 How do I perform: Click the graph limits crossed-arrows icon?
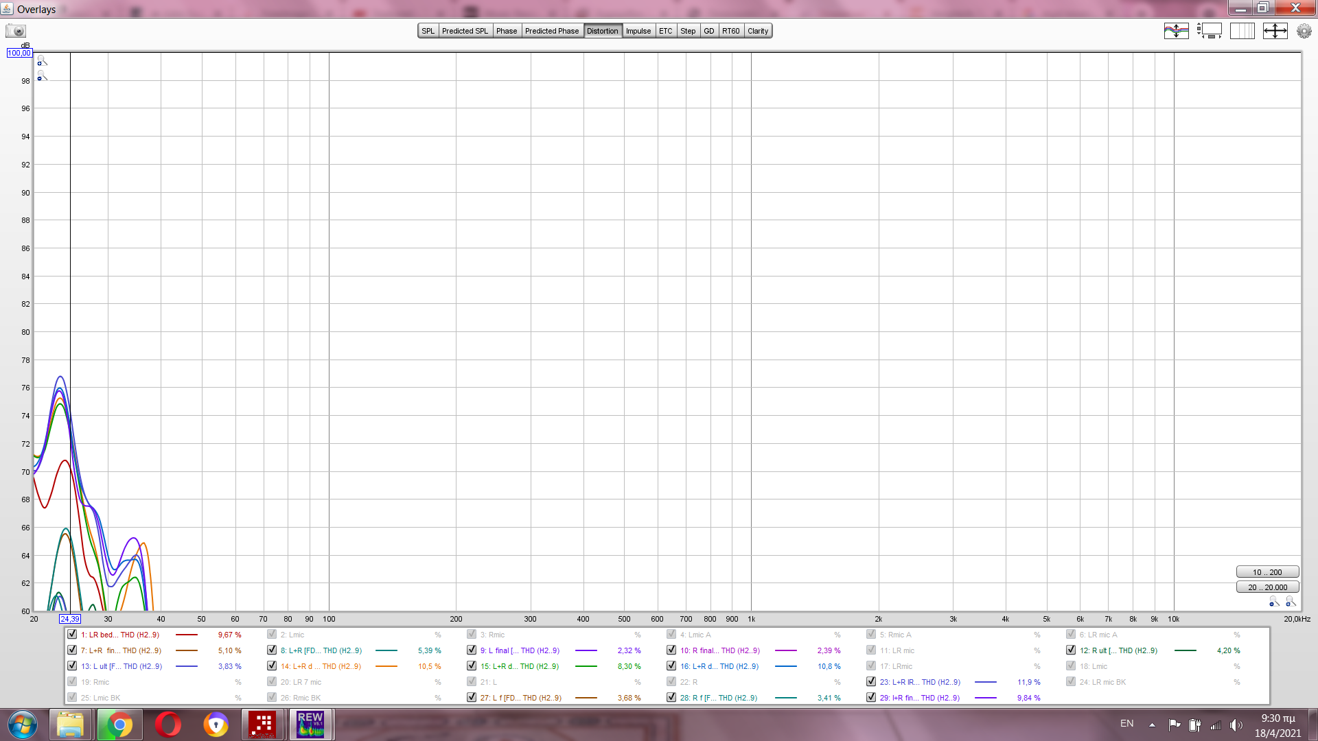(1275, 31)
